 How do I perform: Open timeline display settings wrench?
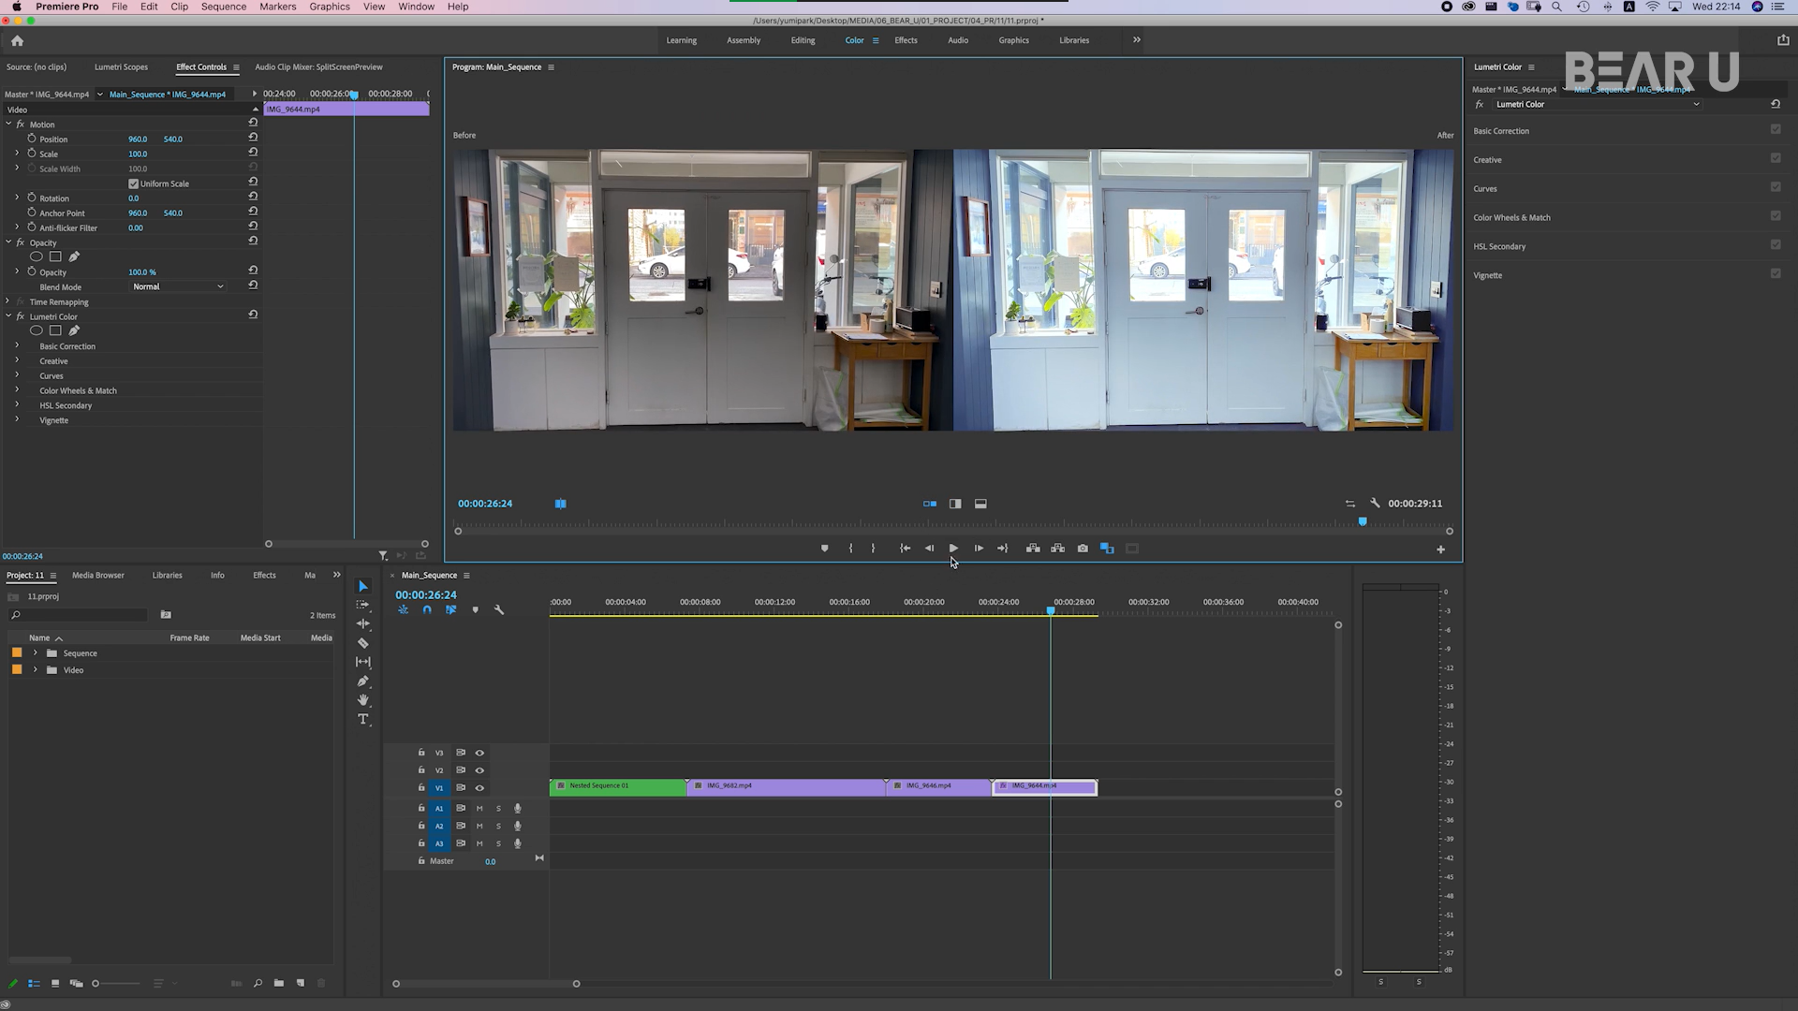click(x=499, y=610)
